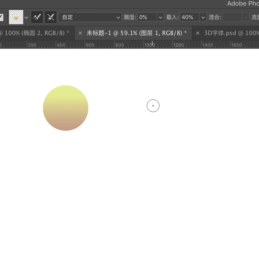Viewport: 259px width, 266px height.
Task: Expand the brush load options arrow
Action: (x=26, y=18)
